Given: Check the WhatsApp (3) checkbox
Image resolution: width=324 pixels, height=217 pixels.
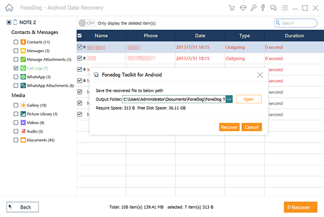Looking at the screenshot, I should 16,77.
